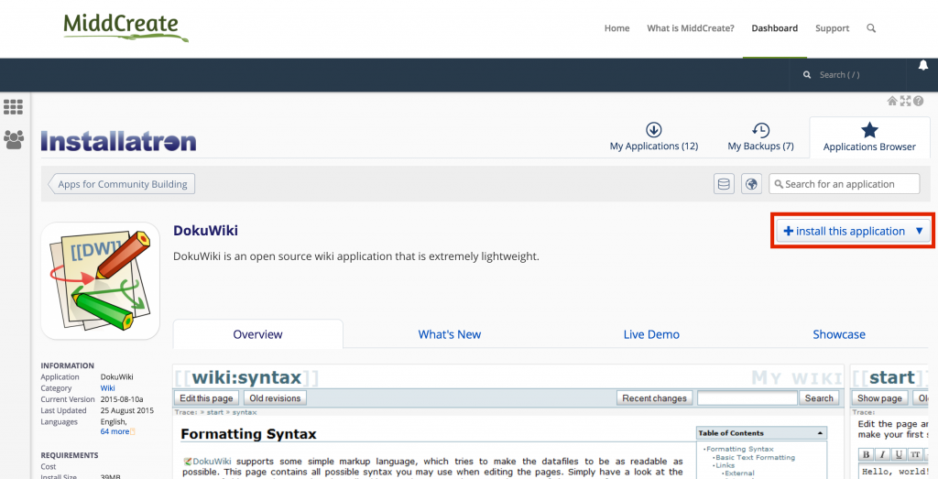Open the wiki:syntax screenshot preview
Image resolution: width=938 pixels, height=479 pixels.
(x=507, y=421)
